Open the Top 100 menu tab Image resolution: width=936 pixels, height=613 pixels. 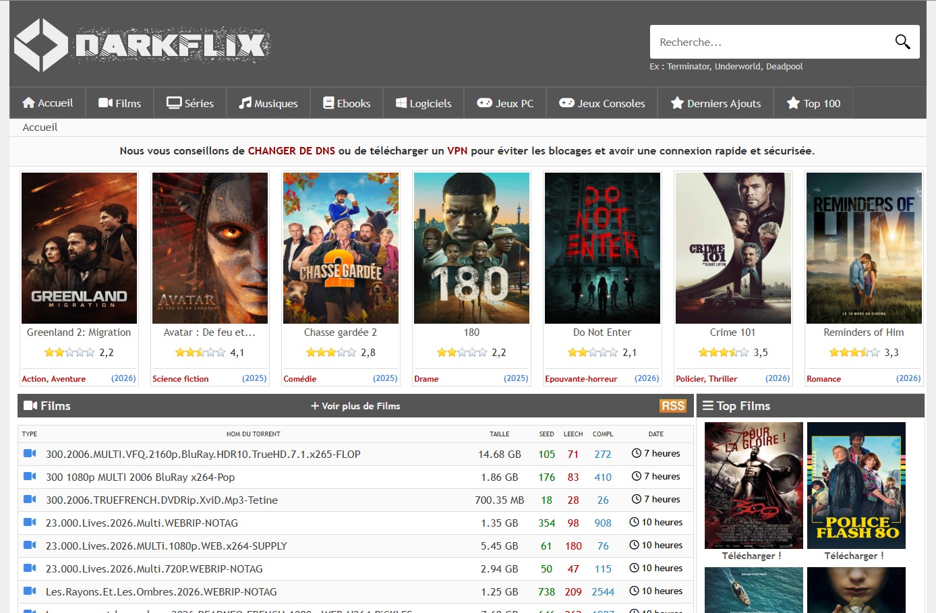tap(814, 103)
